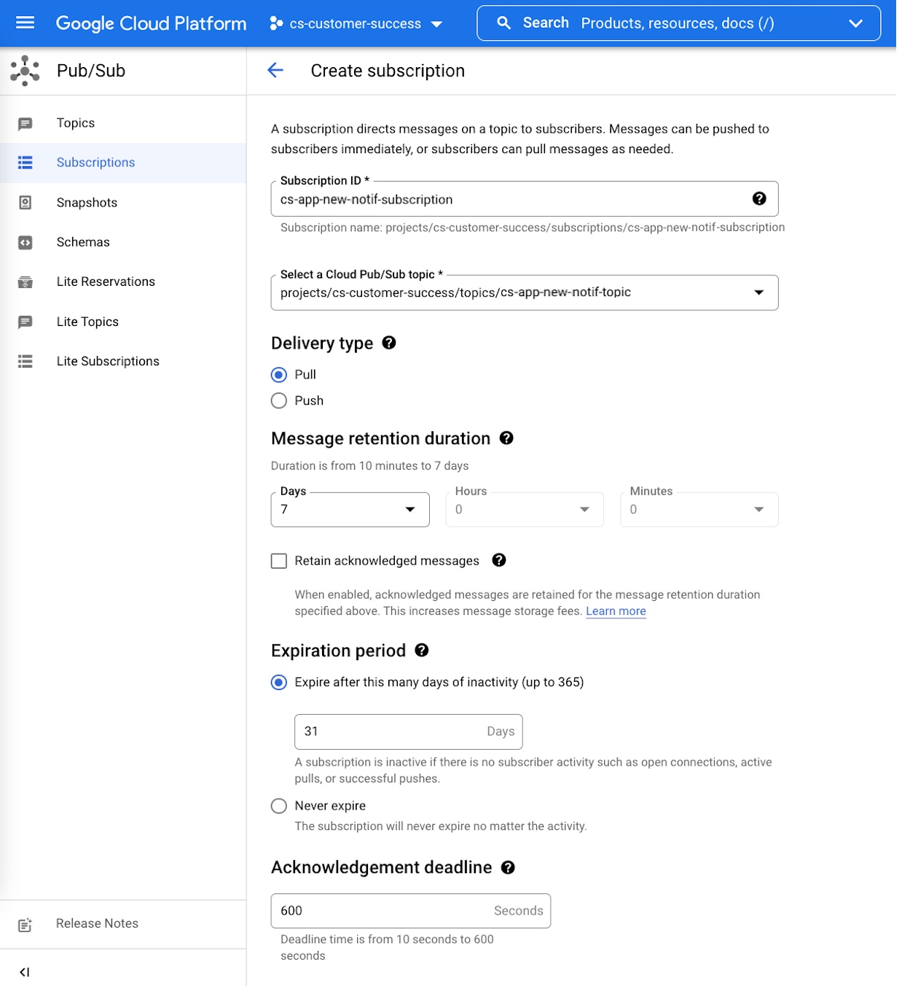Click 'Duration is from 10 minutes to 7 days'
The width and height of the screenshot is (902, 986).
tap(370, 466)
